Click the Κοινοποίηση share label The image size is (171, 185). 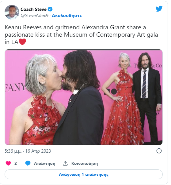pos(85,163)
